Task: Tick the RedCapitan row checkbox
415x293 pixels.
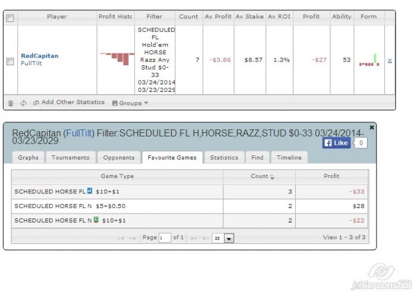Action: click(x=10, y=62)
